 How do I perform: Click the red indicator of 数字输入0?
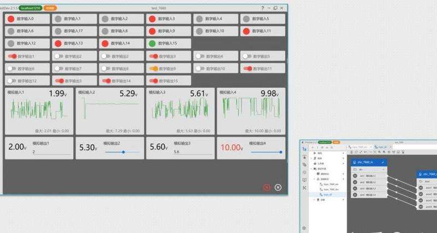click(11, 19)
